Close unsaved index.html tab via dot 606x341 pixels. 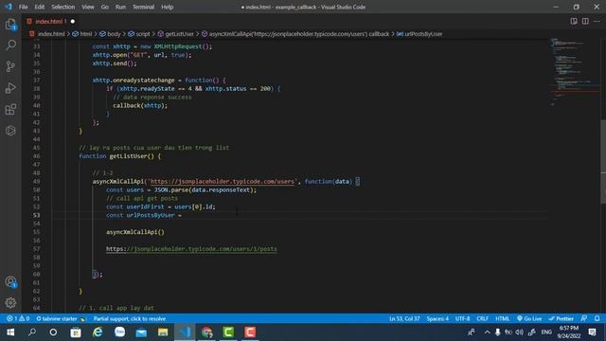point(73,21)
